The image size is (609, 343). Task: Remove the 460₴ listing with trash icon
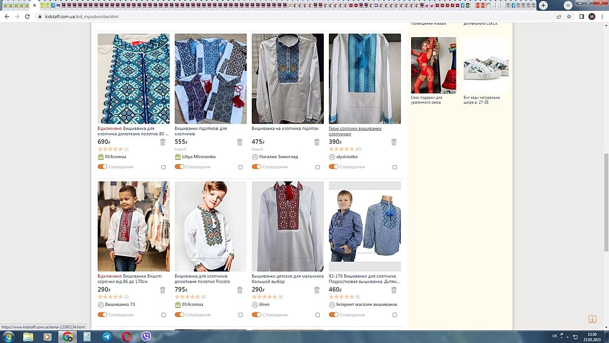click(394, 290)
